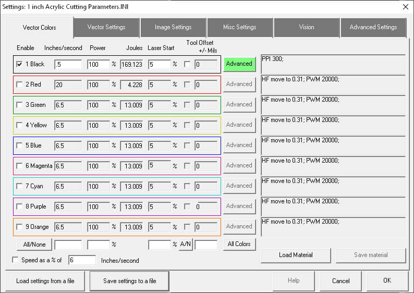The image size is (414, 293).
Task: Click 6 Magenta Laser Start field
Action: [160, 165]
